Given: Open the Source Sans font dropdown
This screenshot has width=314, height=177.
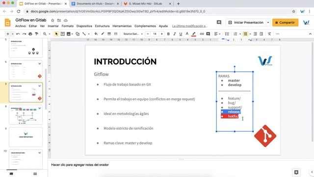Looking at the screenshot, I should (133, 34).
